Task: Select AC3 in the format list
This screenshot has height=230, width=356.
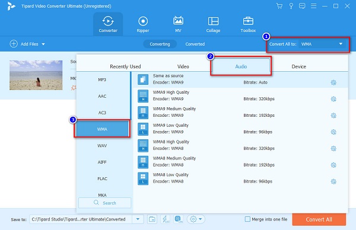Action: click(x=102, y=113)
